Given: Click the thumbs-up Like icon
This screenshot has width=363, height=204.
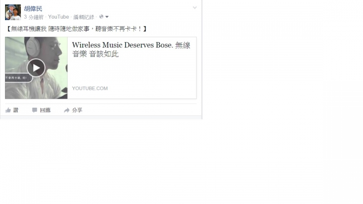Looking at the screenshot, I should (x=8, y=110).
